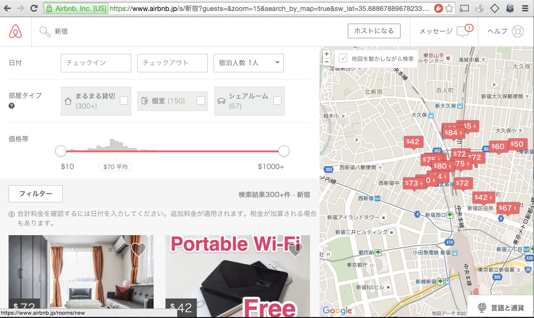Screen dimensions: 534x318
Task: Click the maximum price slider handle
Action: pyautogui.click(x=284, y=151)
